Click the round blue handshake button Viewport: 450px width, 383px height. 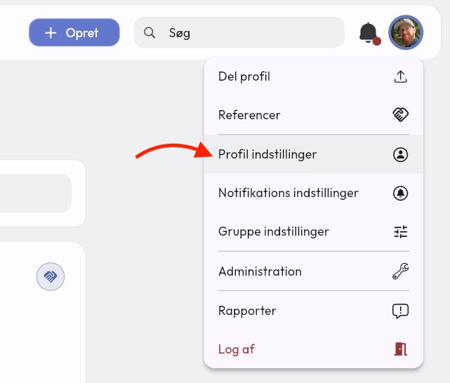[51, 276]
